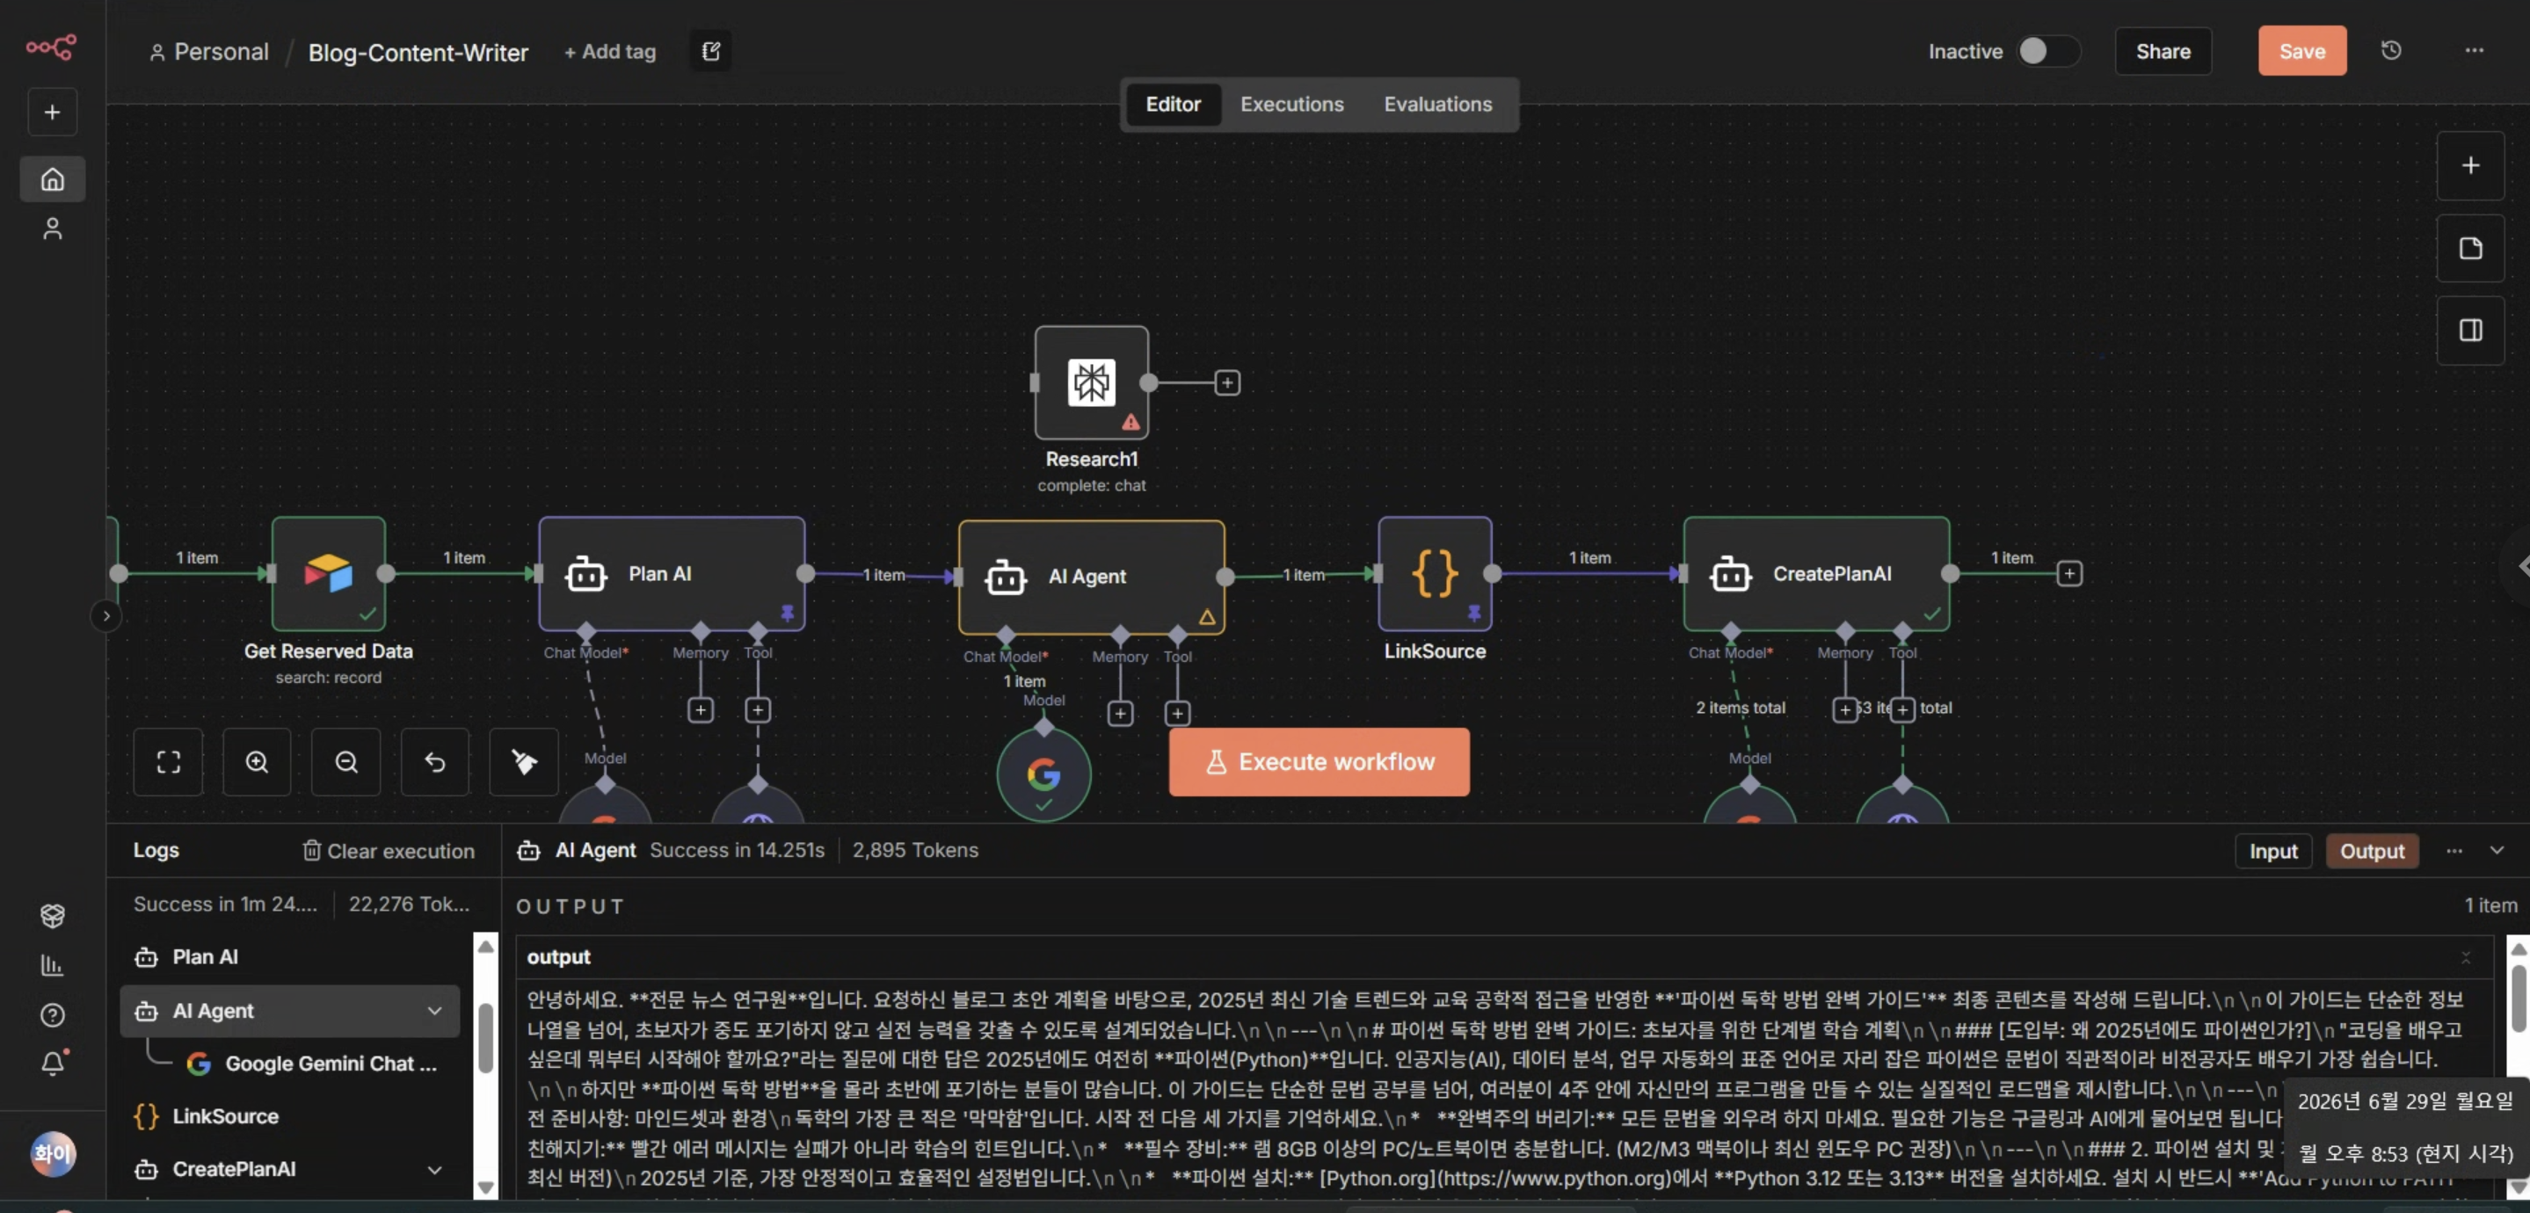Screen dimensions: 2530x1213
Task: Select the Research1 Perplexity node
Action: pos(1091,382)
